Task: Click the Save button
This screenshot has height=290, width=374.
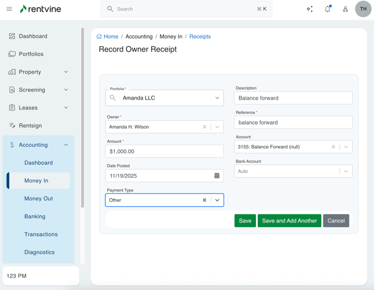Action: [245, 221]
